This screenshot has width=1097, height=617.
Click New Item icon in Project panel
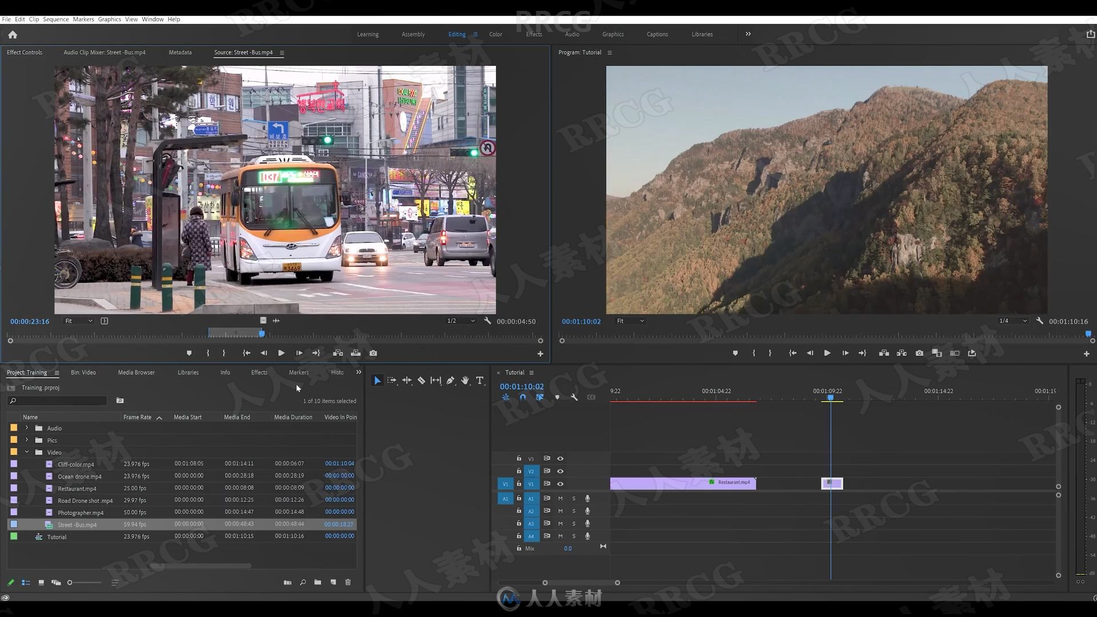coord(333,582)
